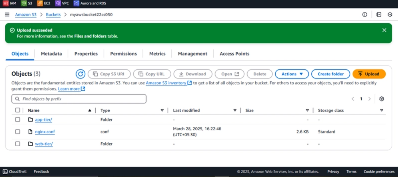
Task: Click the Delete button
Action: tap(260, 74)
